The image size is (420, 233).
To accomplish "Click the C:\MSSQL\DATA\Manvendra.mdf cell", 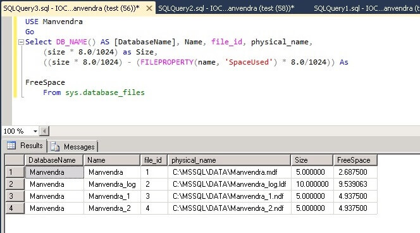I will [x=229, y=172].
